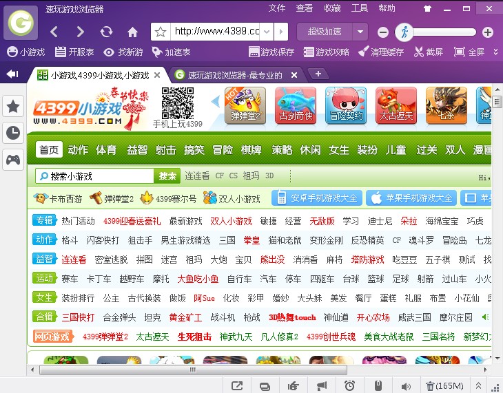Bookmark page with star icon in address bar

point(161,32)
